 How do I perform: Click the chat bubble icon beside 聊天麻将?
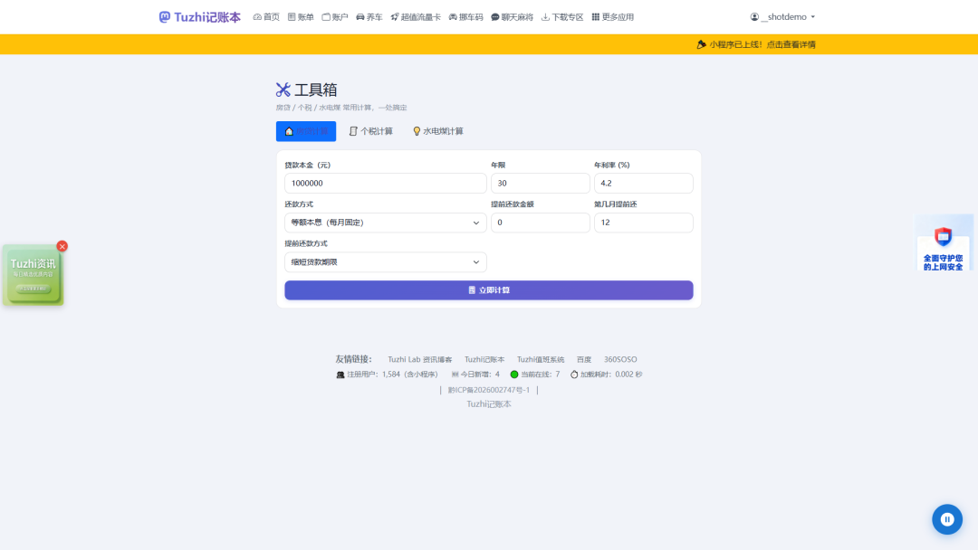click(494, 17)
